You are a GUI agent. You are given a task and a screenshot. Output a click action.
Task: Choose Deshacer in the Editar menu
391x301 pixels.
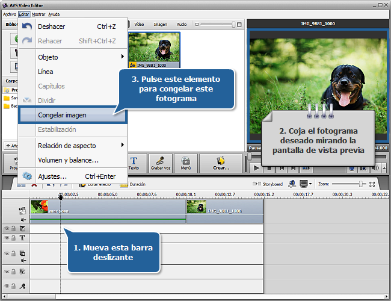tap(52, 26)
